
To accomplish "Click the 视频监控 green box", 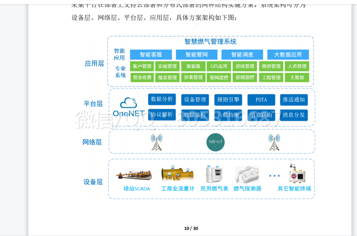I will [245, 77].
